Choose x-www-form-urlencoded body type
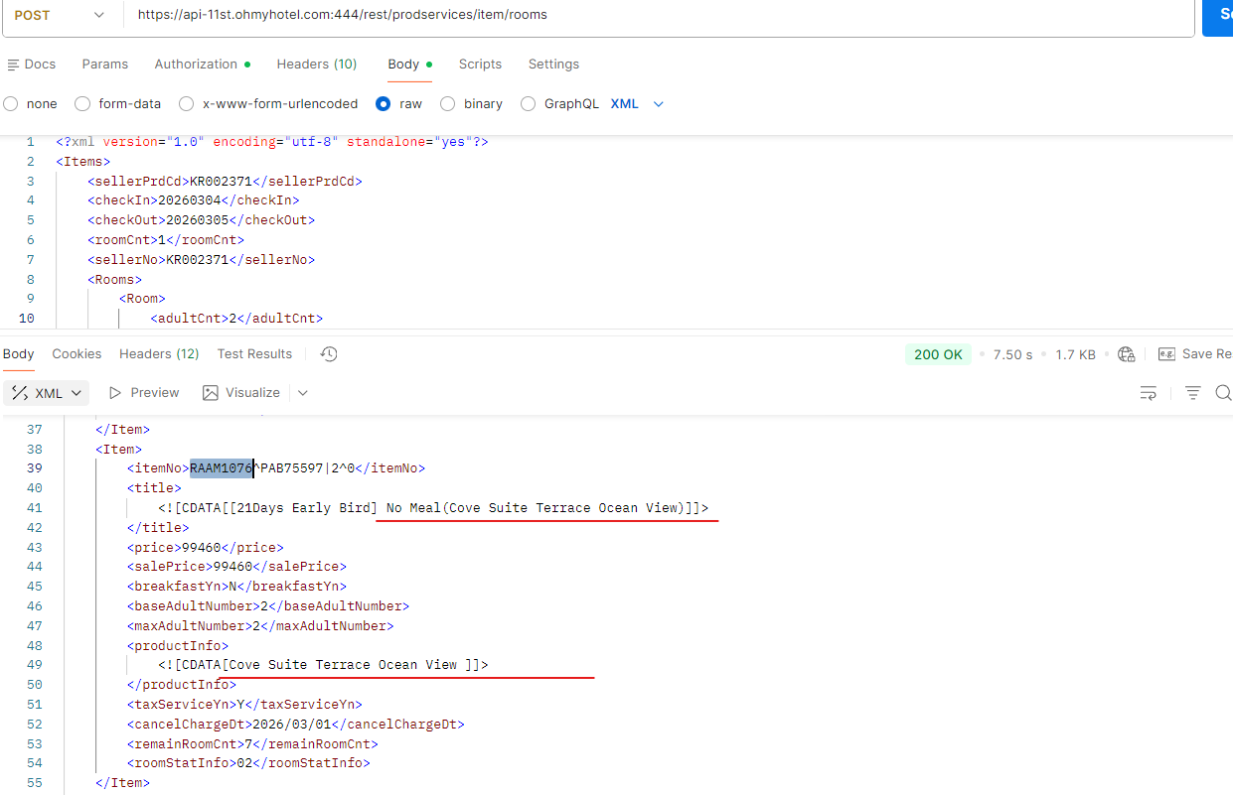The height and width of the screenshot is (795, 1233). 268,103
